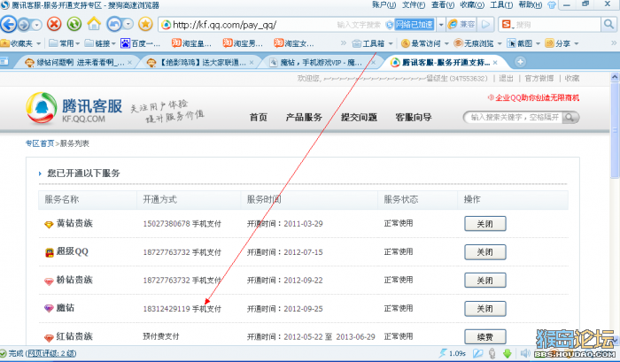620x362 pixels.
Task: Click the Tencent penguin customer service logo
Action: (41, 108)
